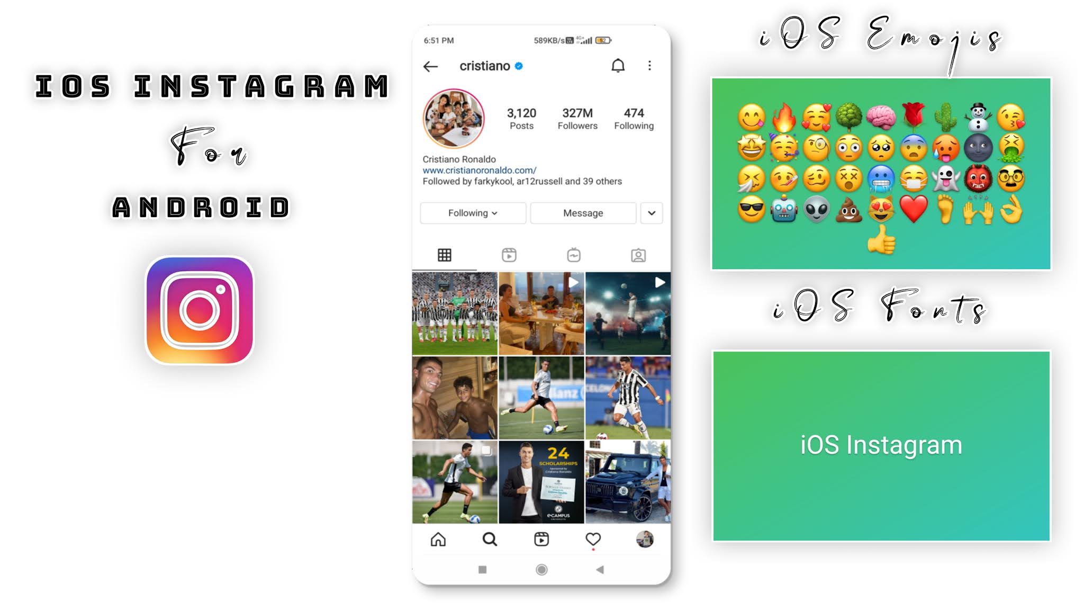Viewport: 1084px width, 610px height.
Task: Toggle the grid view posts tab
Action: [445, 254]
